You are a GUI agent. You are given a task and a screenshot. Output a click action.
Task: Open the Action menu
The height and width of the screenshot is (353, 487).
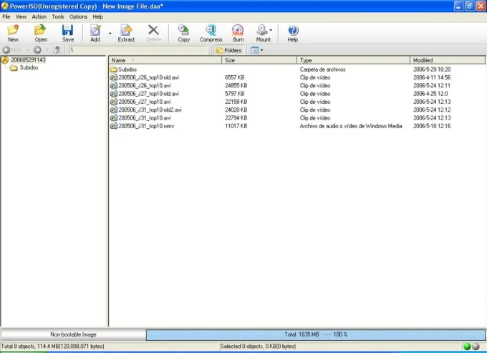39,16
